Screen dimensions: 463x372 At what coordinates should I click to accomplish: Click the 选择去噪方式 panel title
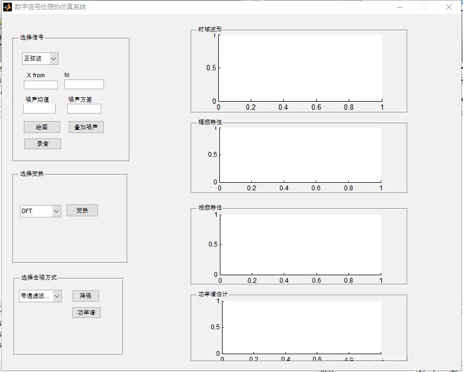tap(38, 277)
